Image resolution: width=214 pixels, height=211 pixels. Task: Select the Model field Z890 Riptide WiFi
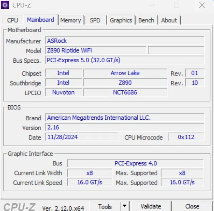point(96,50)
